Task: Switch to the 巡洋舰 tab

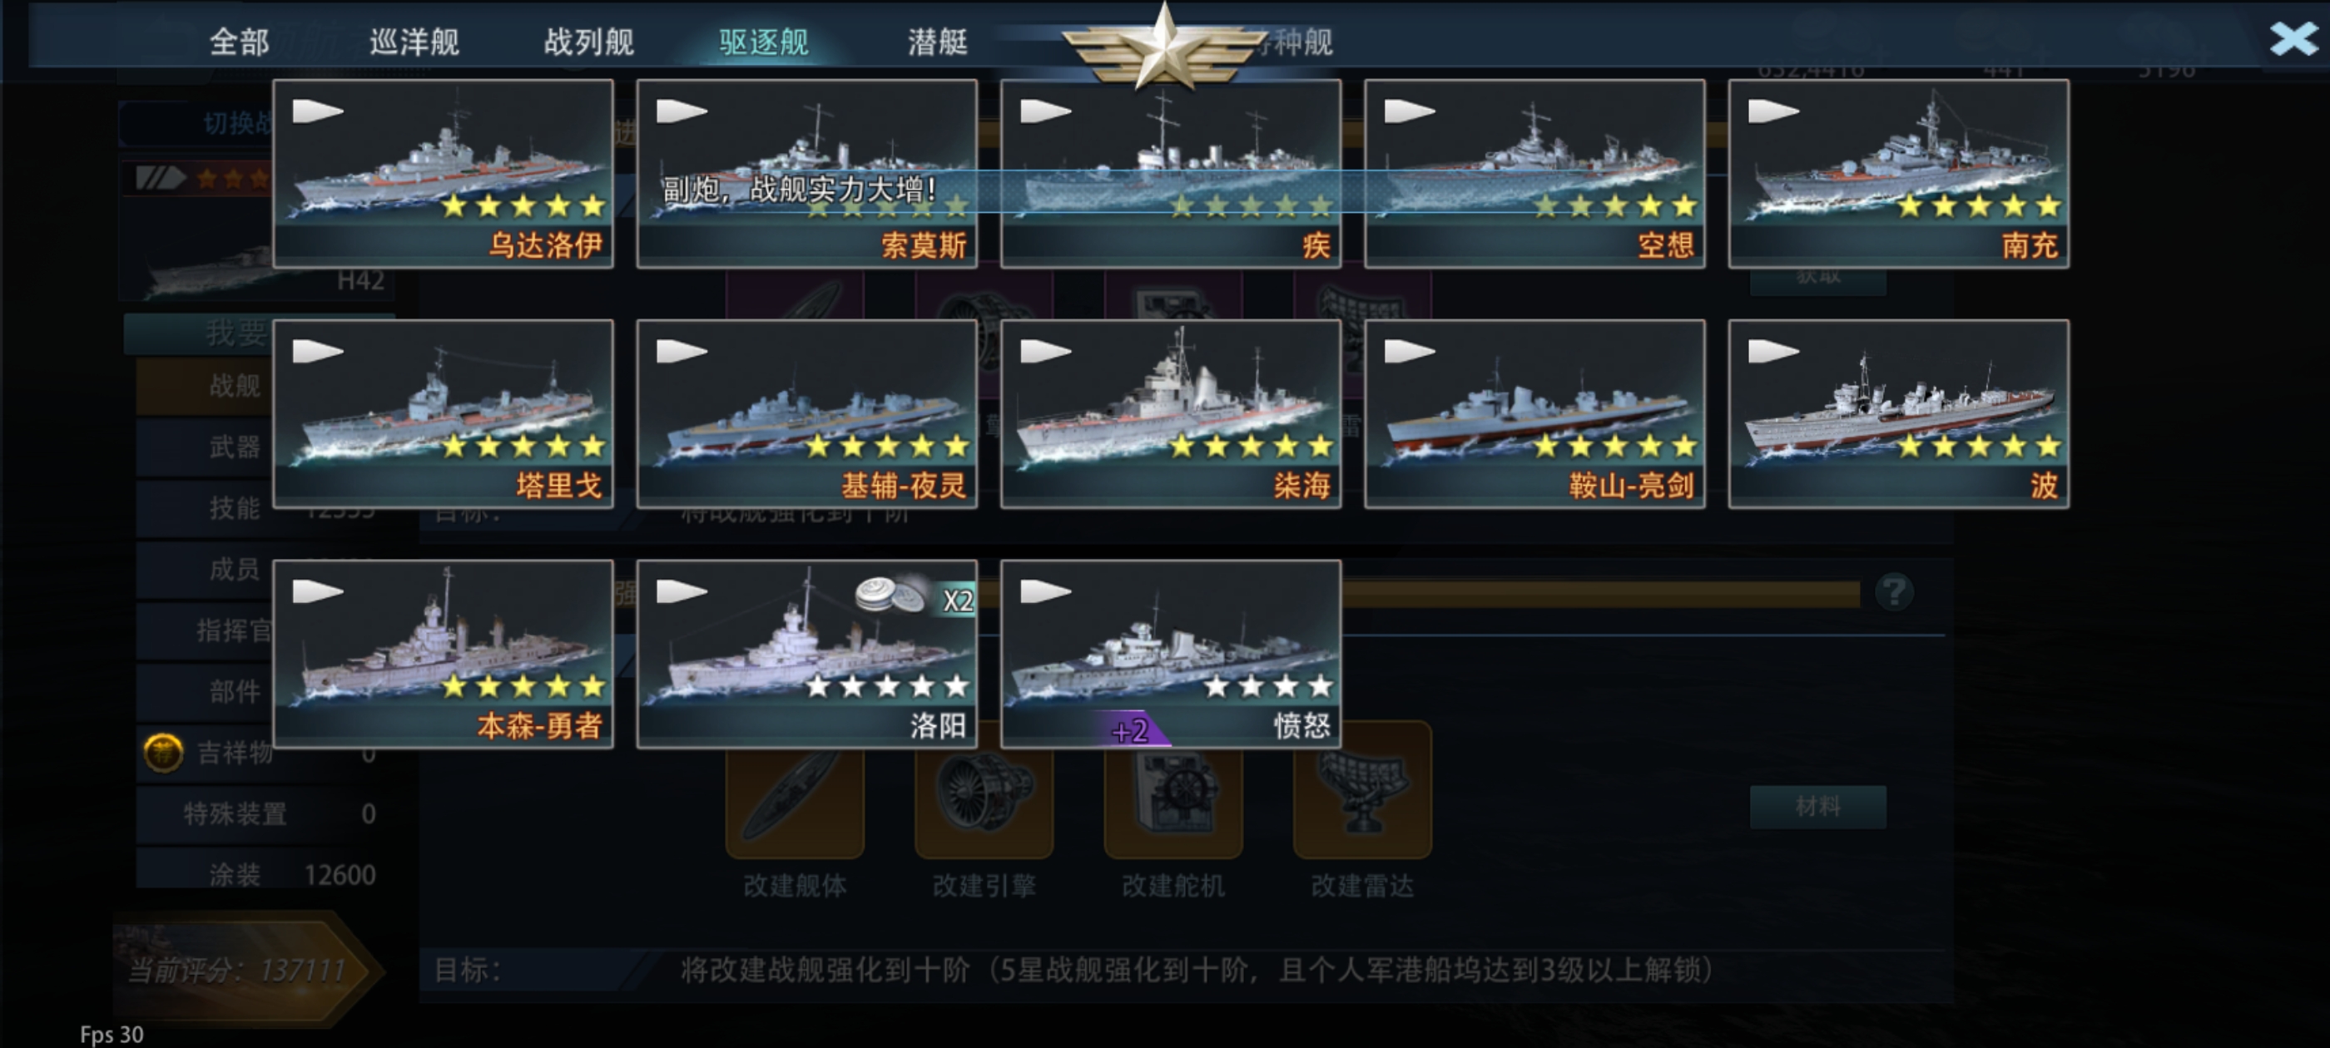Action: click(x=414, y=42)
